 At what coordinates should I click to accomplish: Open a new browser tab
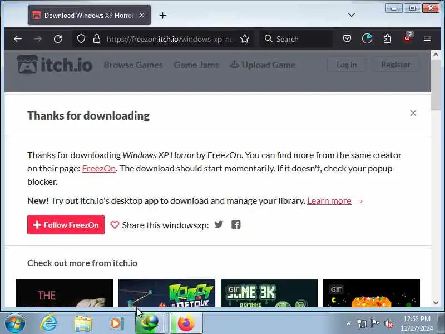coord(162,16)
